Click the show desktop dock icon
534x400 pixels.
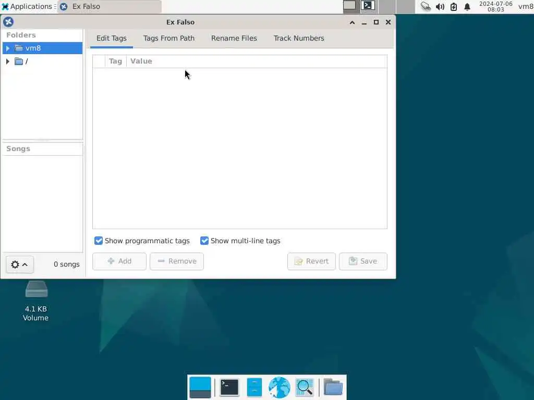coord(200,387)
